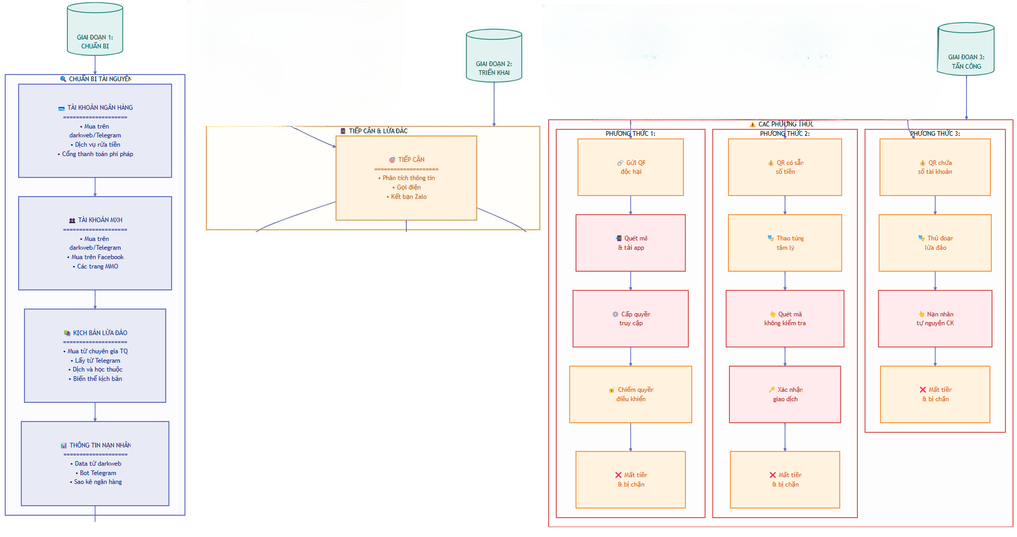Image resolution: width=1017 pixels, height=537 pixels.
Task: Click the bullet Biến thể kịch bản
Action: (x=95, y=379)
